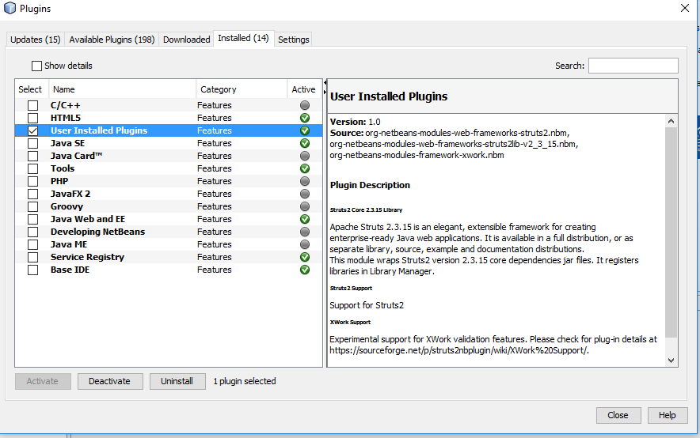Click active status icon for Service Registry
This screenshot has height=438, width=700.
coord(305,257)
